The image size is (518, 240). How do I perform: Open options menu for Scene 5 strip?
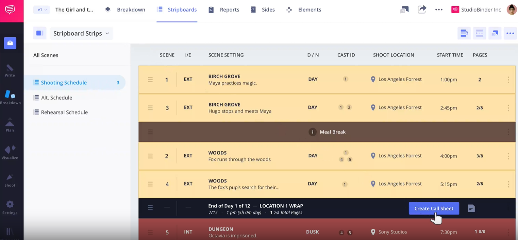click(x=508, y=232)
